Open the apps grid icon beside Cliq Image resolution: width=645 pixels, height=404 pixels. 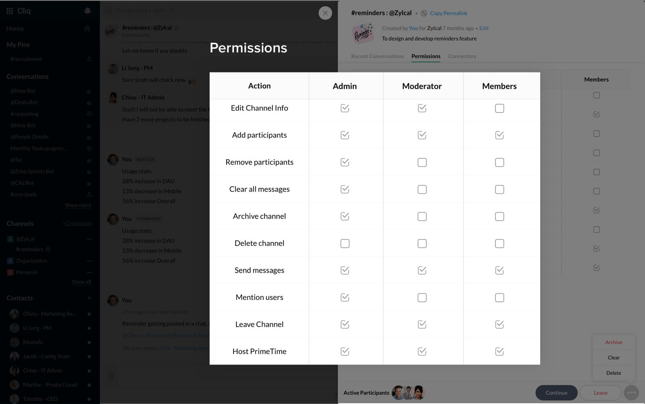click(x=10, y=11)
